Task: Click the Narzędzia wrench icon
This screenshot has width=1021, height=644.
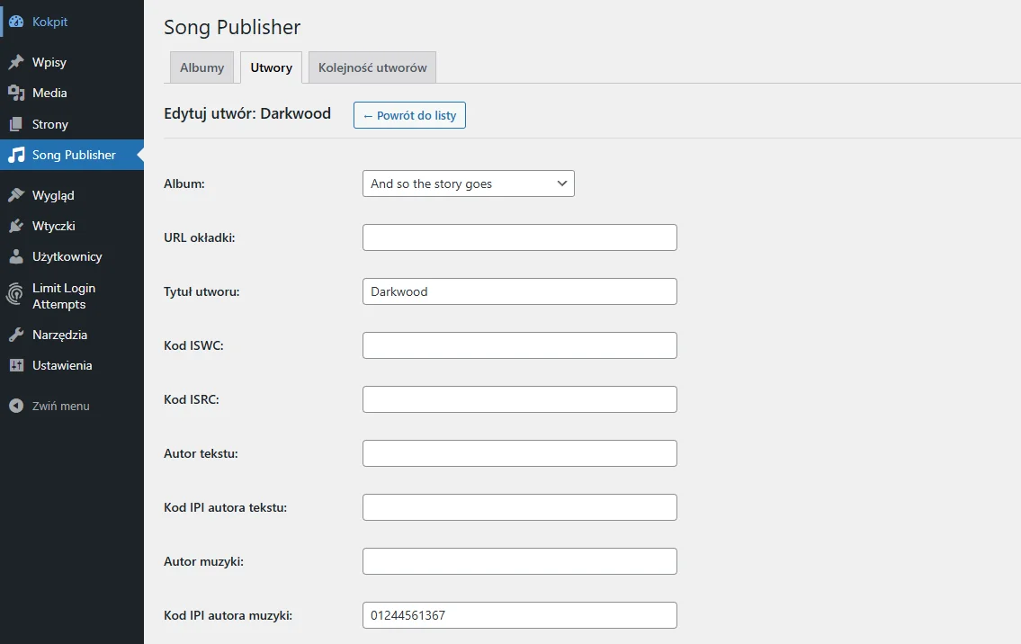Action: pos(16,335)
